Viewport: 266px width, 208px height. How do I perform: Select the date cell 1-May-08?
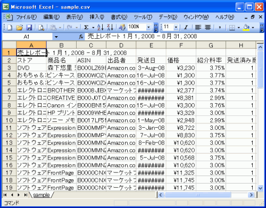151,120
